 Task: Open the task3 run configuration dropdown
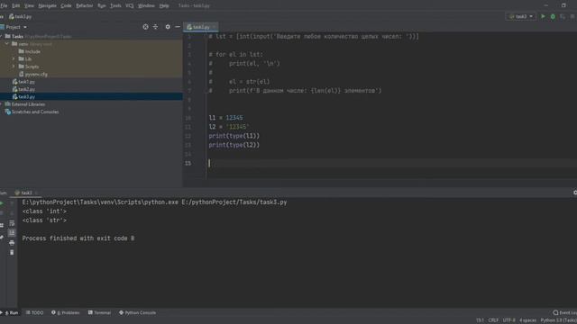tap(521, 16)
